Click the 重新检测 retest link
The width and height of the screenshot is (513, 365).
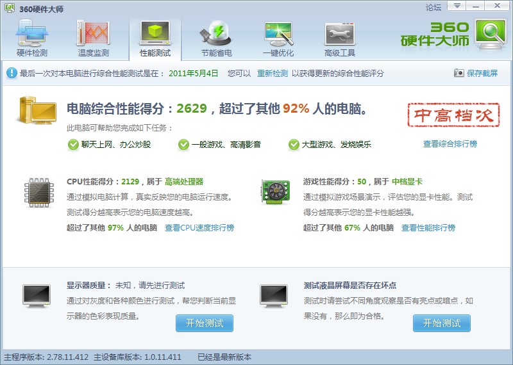coord(272,73)
